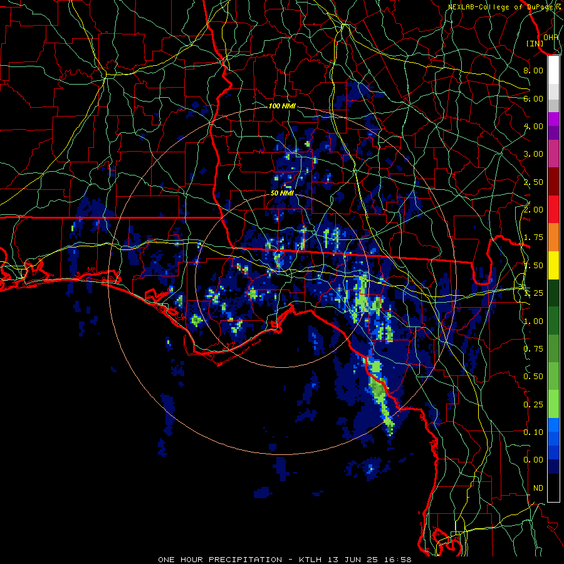
Task: Select the 4.00 legend value
Action: (533, 126)
